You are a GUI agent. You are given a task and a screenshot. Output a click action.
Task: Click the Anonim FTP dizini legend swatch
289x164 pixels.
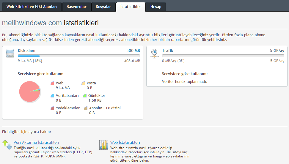point(86,108)
